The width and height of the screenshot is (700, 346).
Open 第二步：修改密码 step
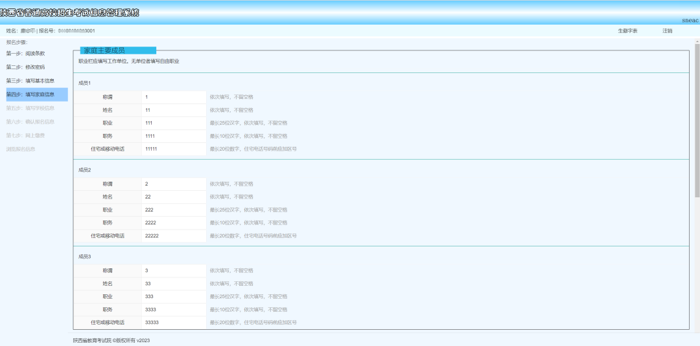(25, 67)
